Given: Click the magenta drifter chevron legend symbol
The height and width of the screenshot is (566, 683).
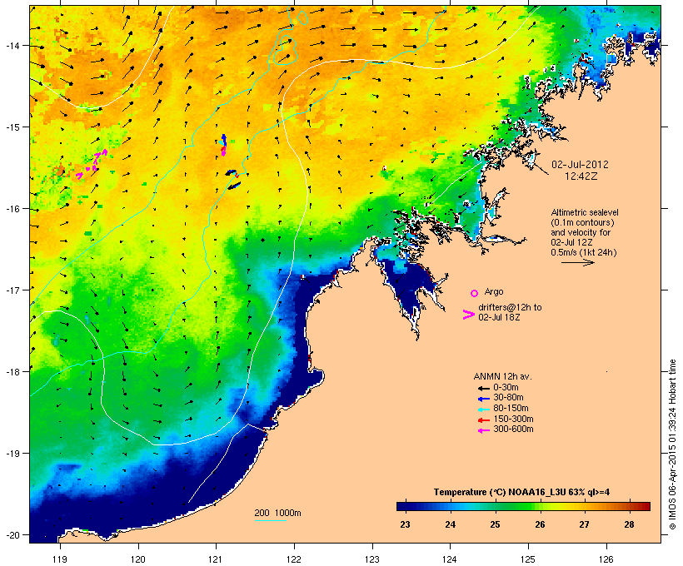Looking at the screenshot, I should coord(469,315).
